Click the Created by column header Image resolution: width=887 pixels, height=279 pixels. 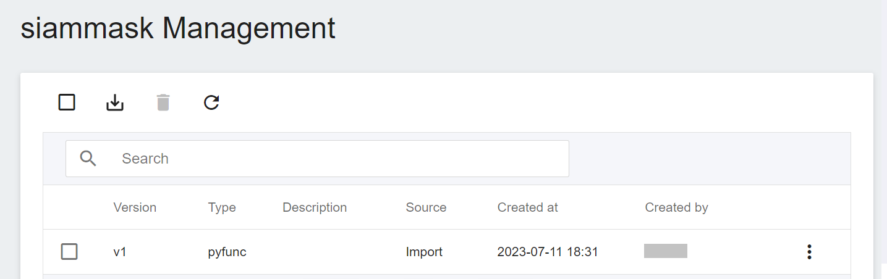pos(676,207)
